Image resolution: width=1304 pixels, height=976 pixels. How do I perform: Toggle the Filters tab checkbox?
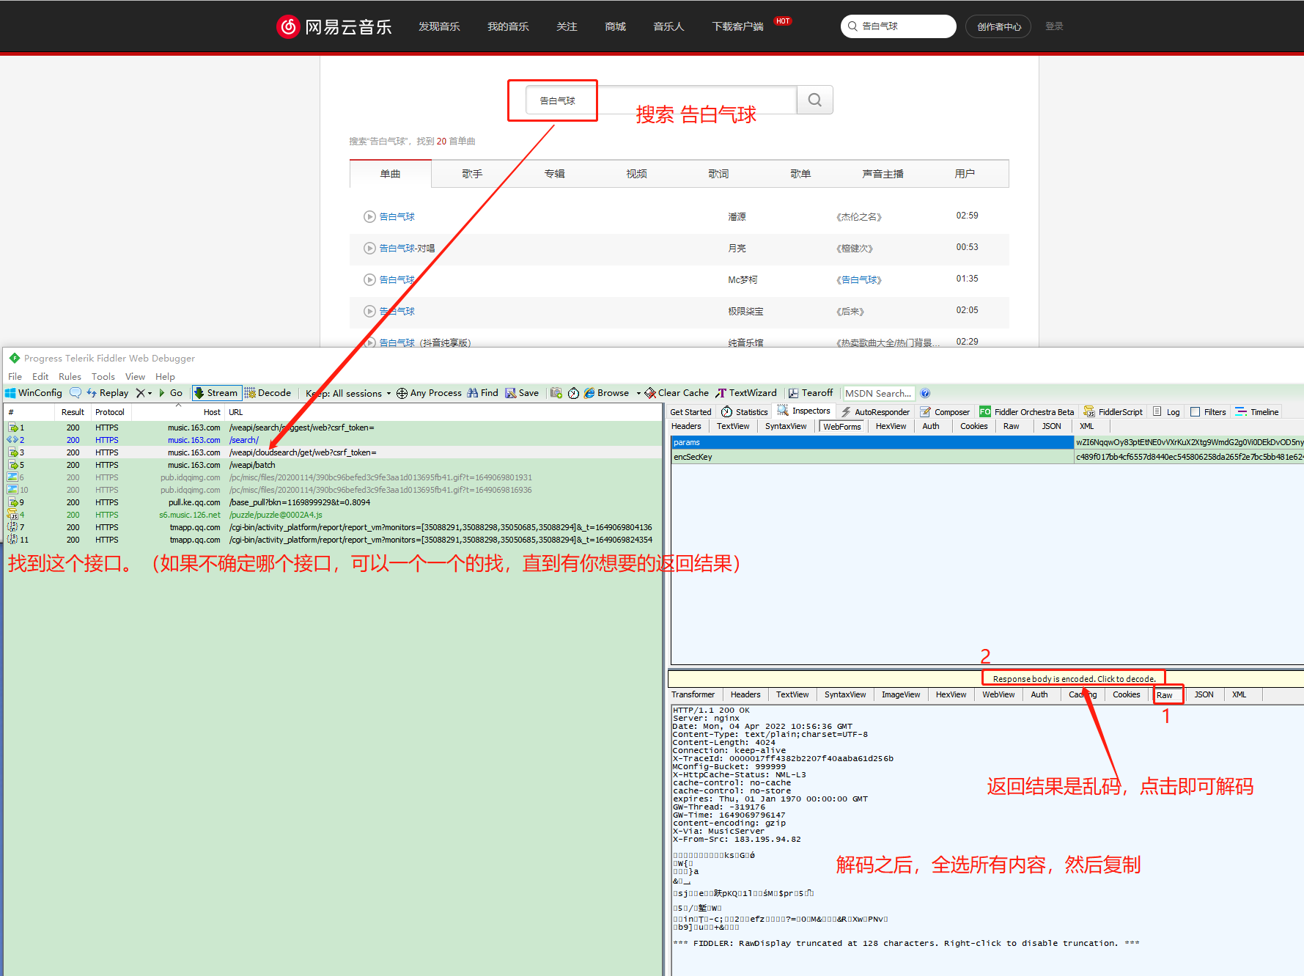(1196, 412)
